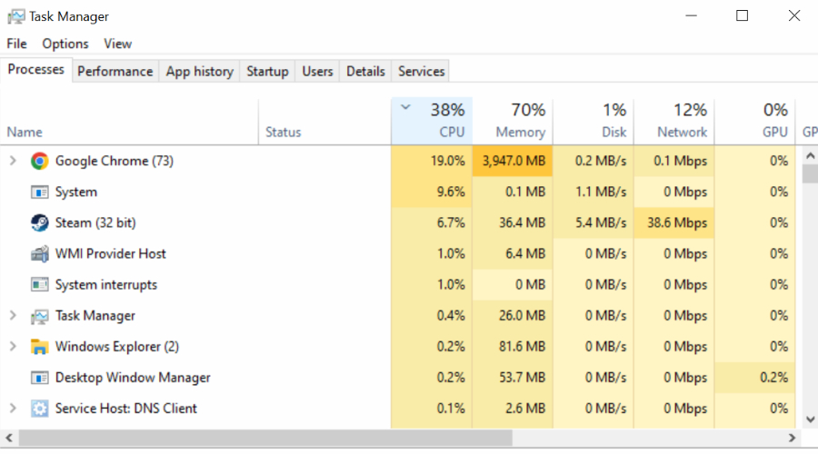
Task: Click the horizontal scrollbar thumb
Action: [x=265, y=438]
